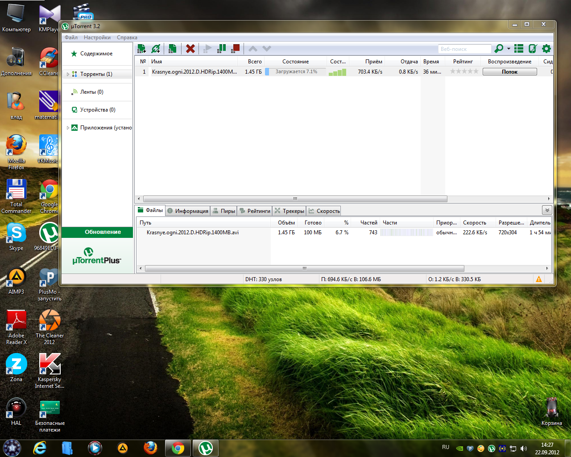Expand the Приложения tree node
The width and height of the screenshot is (571, 457).
coord(68,128)
